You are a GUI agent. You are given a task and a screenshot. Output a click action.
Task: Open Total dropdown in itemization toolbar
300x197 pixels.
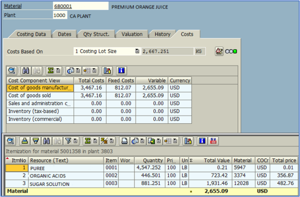[x=95, y=141]
